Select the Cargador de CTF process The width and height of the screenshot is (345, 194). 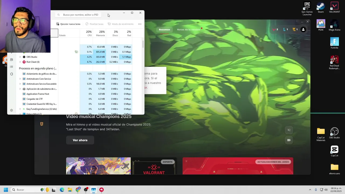pos(34,99)
